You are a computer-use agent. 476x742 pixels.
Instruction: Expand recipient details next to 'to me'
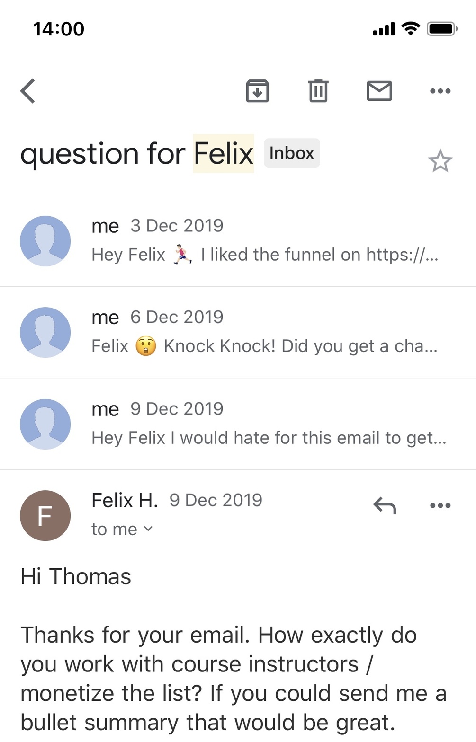coord(148,529)
